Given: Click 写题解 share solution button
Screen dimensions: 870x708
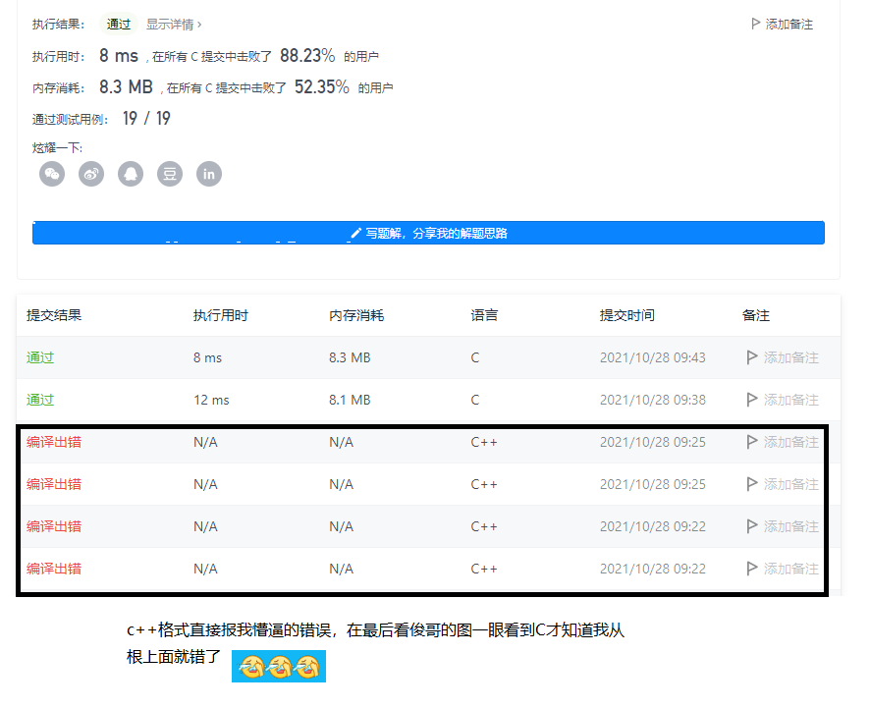Looking at the screenshot, I should (428, 233).
